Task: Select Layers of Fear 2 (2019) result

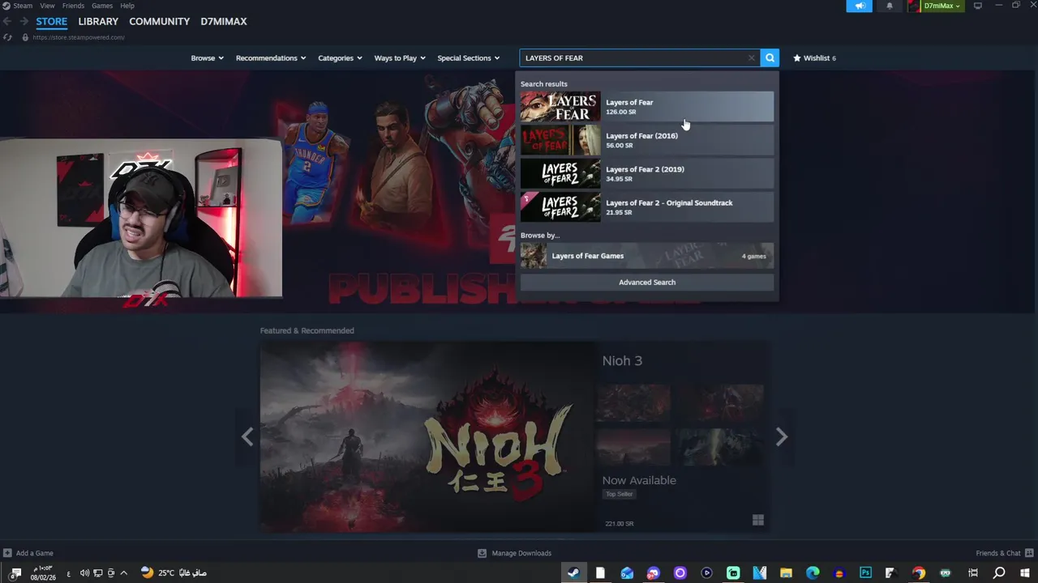Action: (647, 173)
